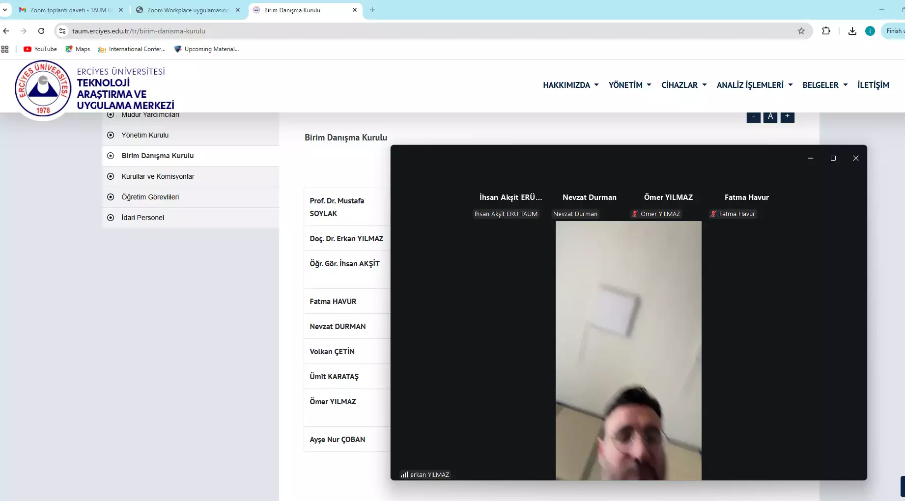Click the site info icon in address bar
The height and width of the screenshot is (501, 905).
pyautogui.click(x=62, y=31)
